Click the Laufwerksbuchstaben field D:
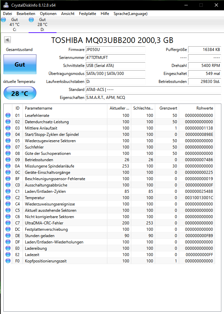The width and height of the screenshot is (224, 314). point(116,82)
